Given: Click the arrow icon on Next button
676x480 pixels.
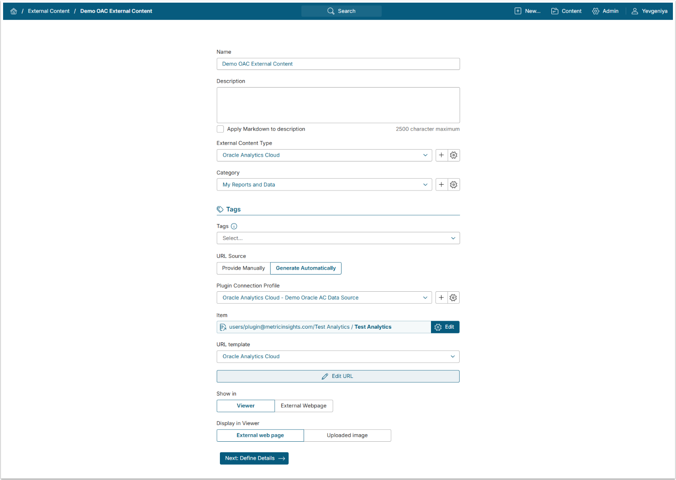Looking at the screenshot, I should (282, 458).
